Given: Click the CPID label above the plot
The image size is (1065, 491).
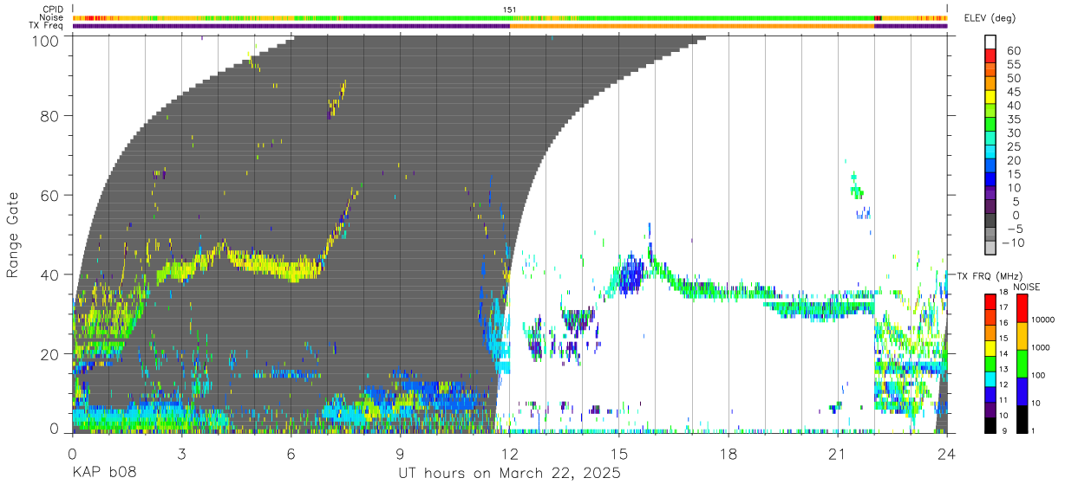Looking at the screenshot, I should (53, 10).
